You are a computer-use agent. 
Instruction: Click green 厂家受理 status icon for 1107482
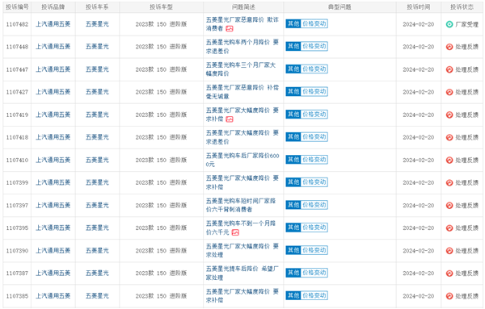(449, 24)
